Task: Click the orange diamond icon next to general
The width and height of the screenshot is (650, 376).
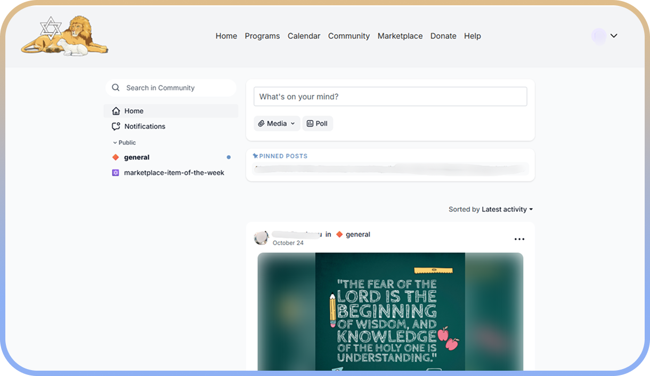Action: coord(115,157)
